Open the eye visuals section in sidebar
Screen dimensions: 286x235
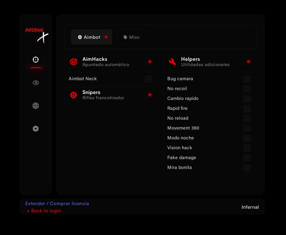click(36, 82)
